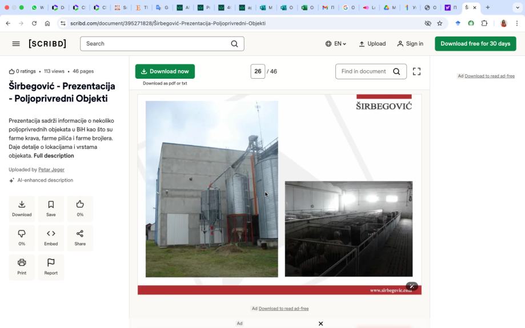The width and height of the screenshot is (525, 328).
Task: Open the EN language dropdown
Action: 335,44
